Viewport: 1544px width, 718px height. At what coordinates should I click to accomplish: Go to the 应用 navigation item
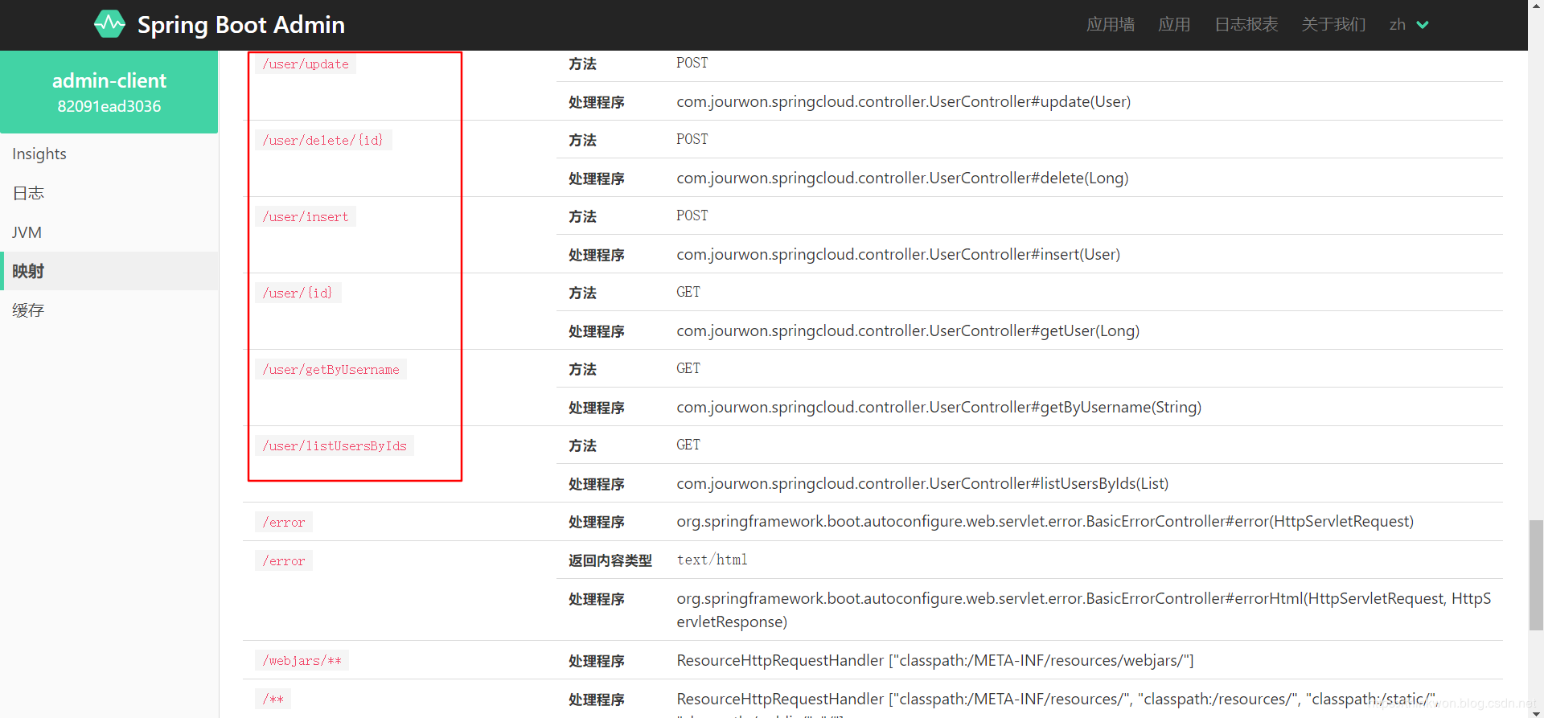[1173, 25]
